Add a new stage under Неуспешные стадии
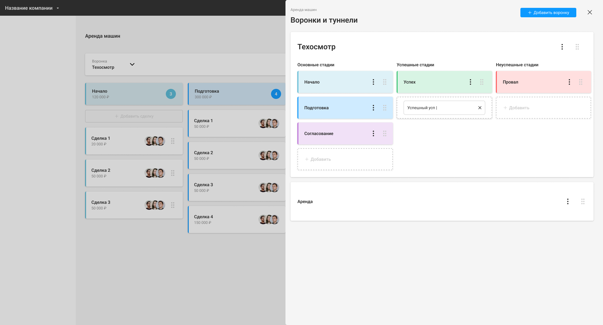The height and width of the screenshot is (325, 603). coord(543,108)
